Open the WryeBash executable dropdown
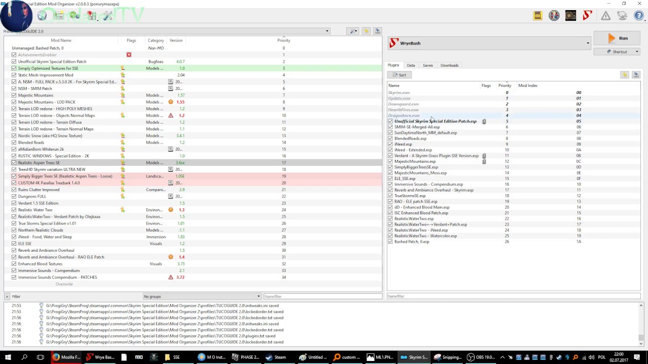 pyautogui.click(x=490, y=43)
